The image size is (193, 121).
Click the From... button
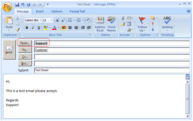click(25, 43)
